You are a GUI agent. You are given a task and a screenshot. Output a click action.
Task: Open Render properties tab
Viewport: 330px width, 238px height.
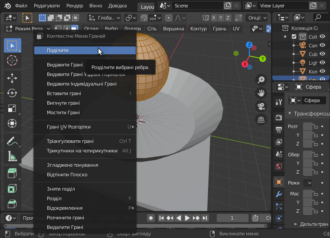279,117
